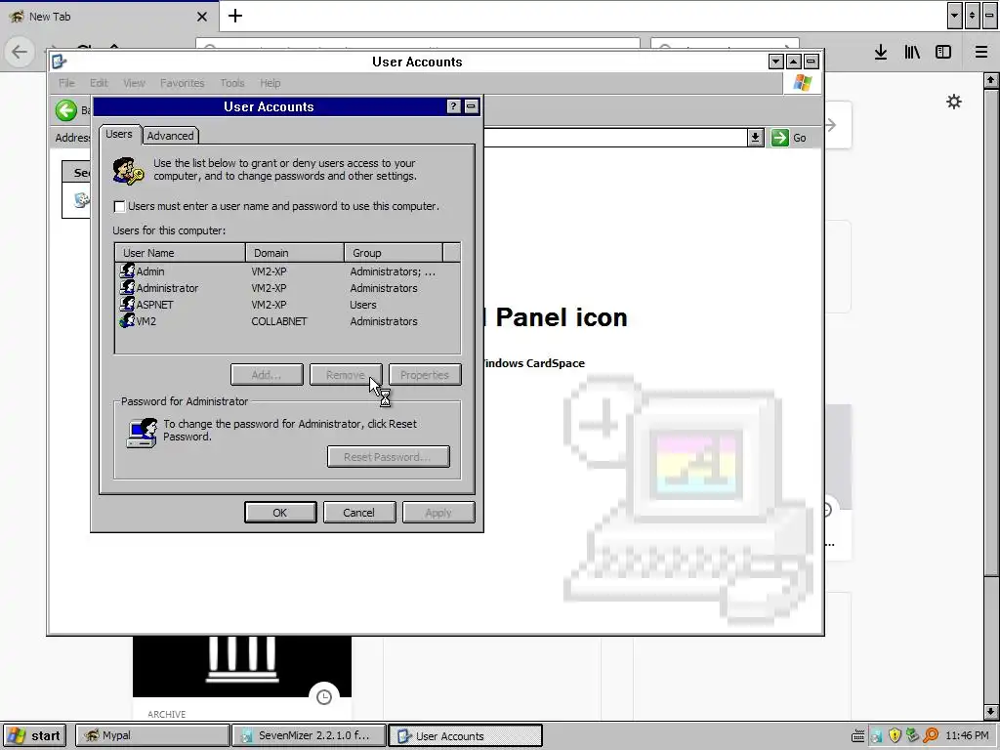Screen dimensions: 1000x750
Task: Click the yellow security shield tray icon
Action: [895, 736]
